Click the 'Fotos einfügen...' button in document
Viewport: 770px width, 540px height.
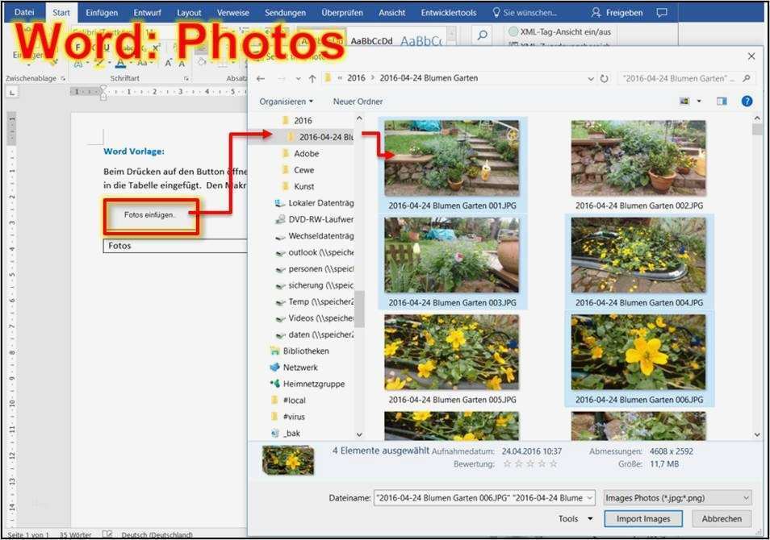tap(151, 216)
